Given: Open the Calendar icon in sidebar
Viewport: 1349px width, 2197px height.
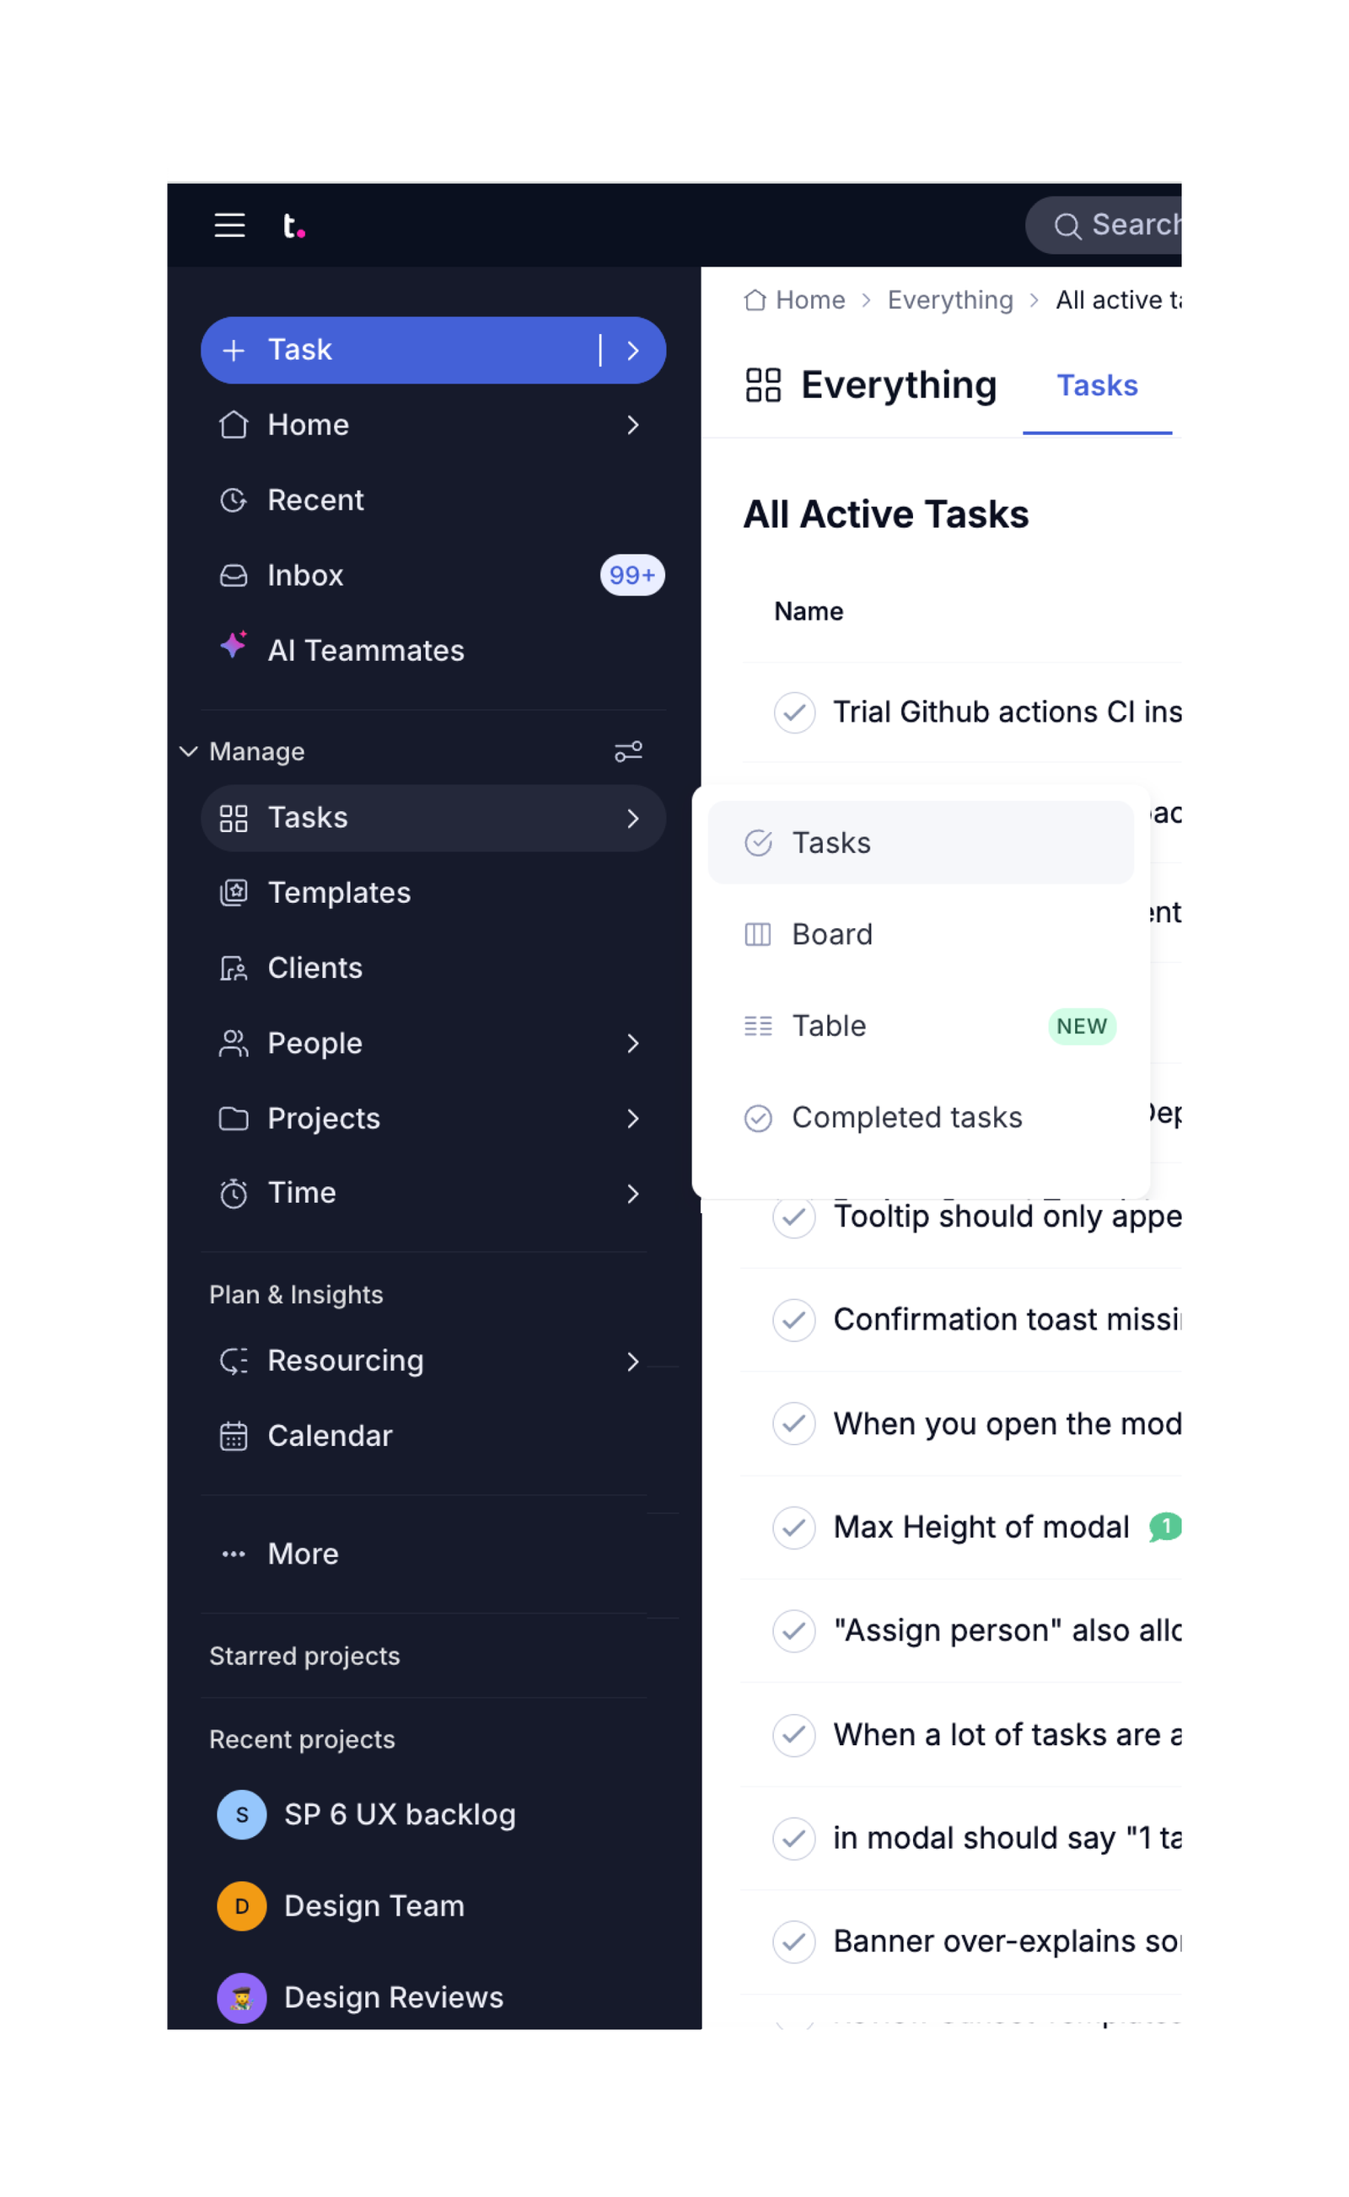Looking at the screenshot, I should [234, 1436].
